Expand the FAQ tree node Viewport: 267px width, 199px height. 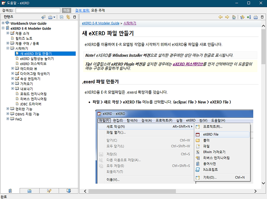(x=8, y=119)
